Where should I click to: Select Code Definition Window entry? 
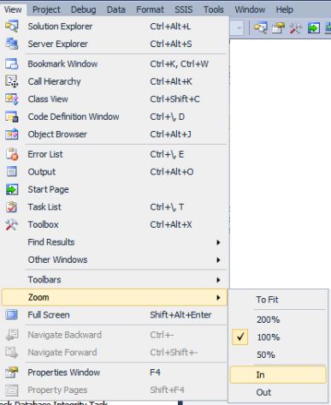115,116
